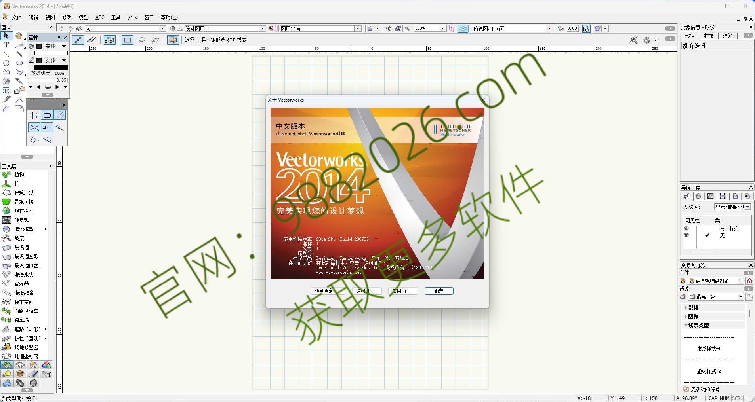
Task: Select the Double Line tool
Action: click(19, 54)
